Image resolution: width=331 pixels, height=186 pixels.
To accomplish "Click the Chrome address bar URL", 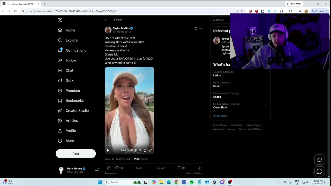I will (71, 11).
